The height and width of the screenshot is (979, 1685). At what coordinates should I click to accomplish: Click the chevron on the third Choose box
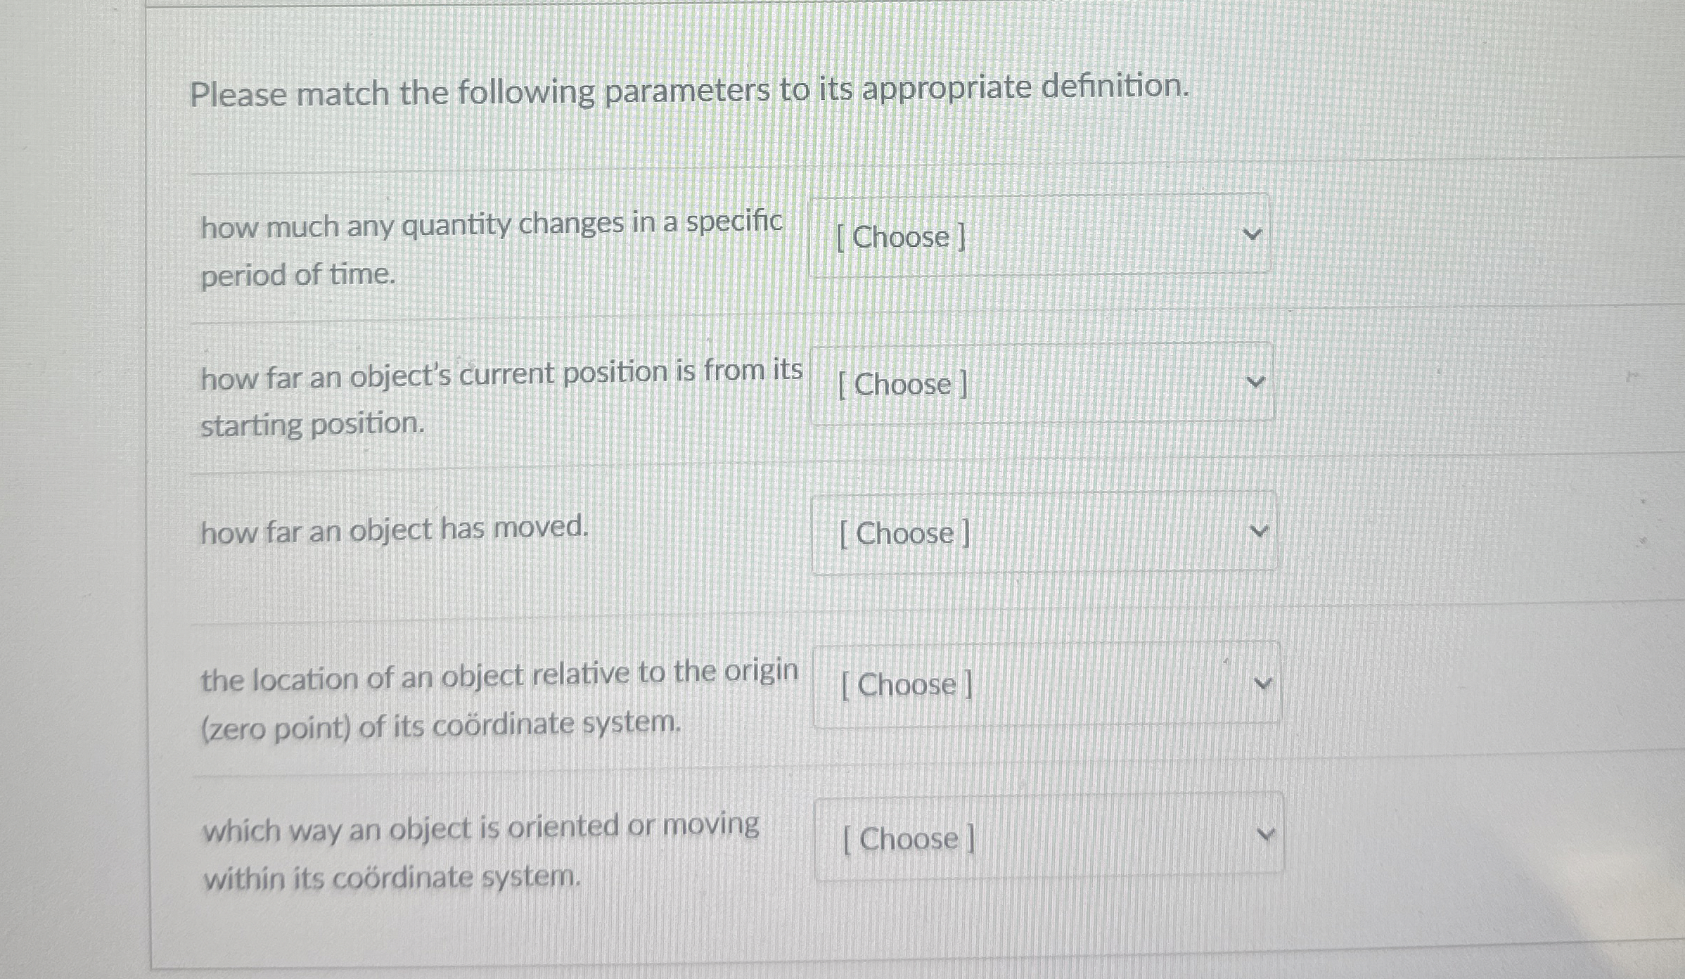pos(1260,530)
